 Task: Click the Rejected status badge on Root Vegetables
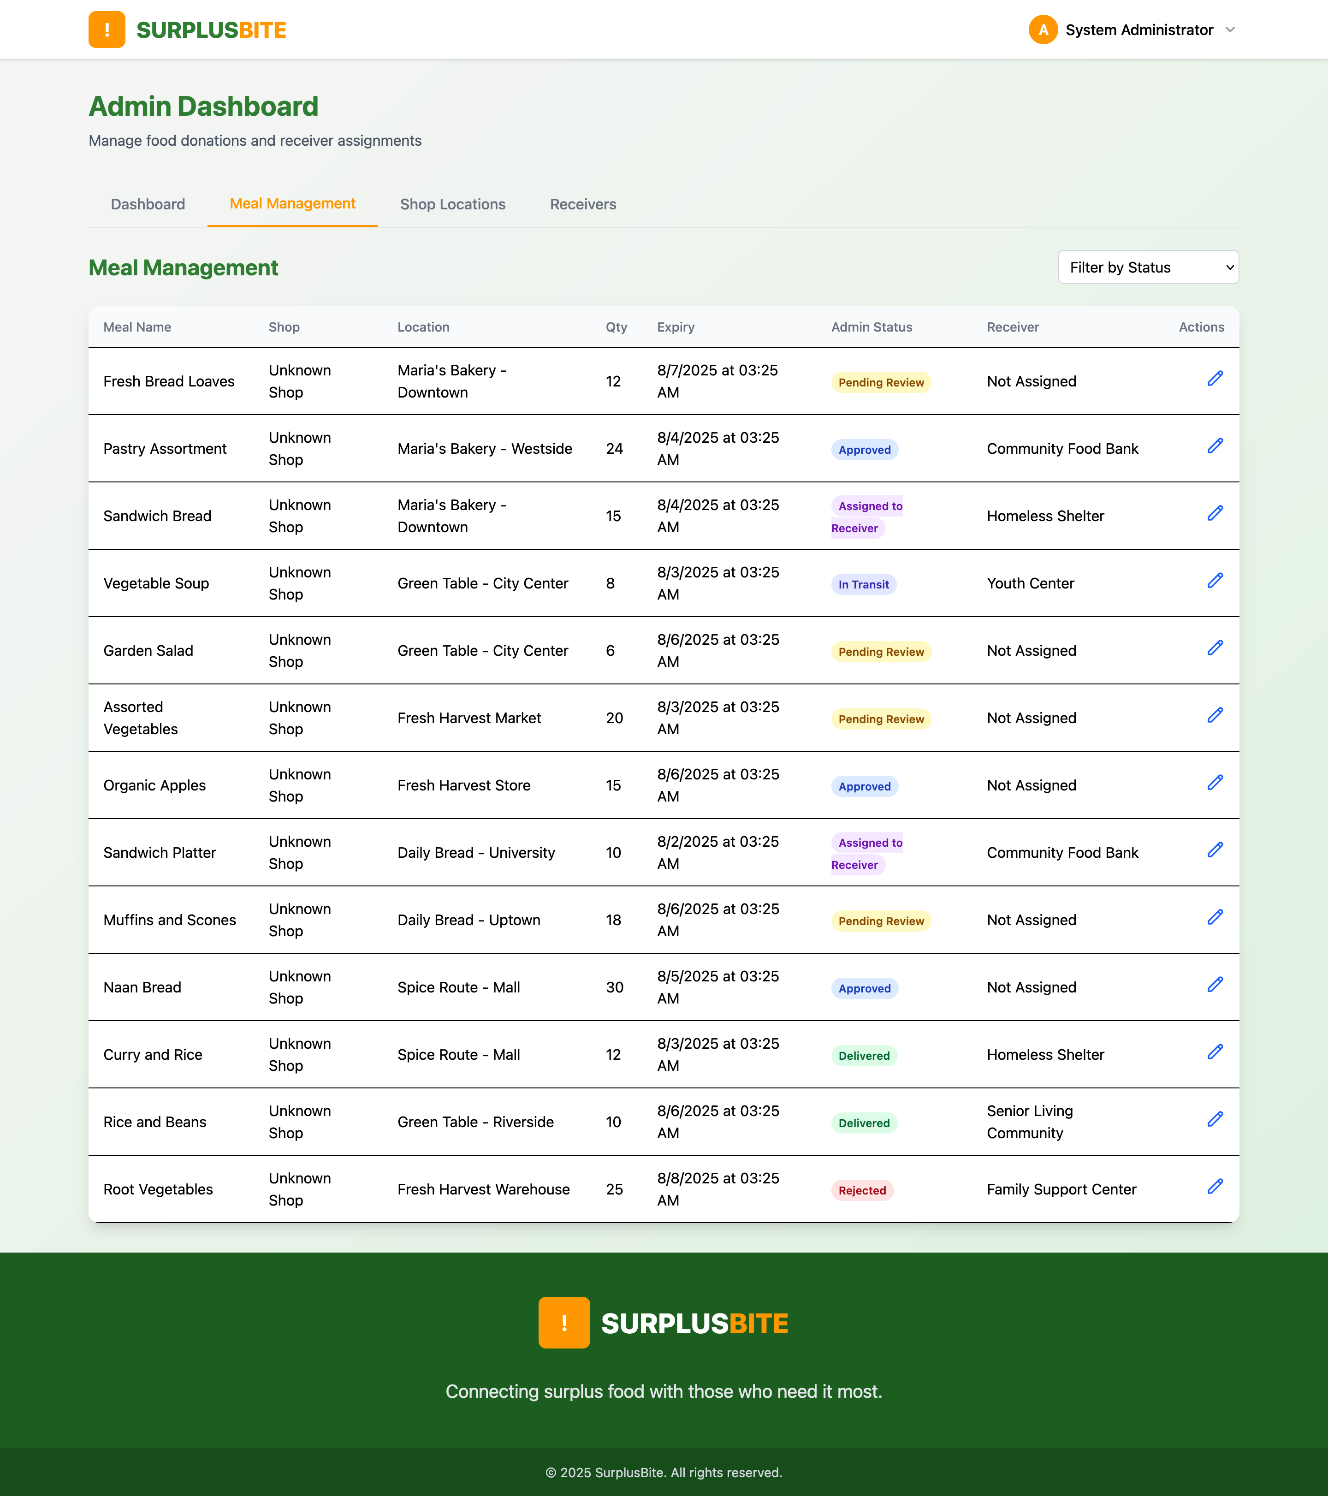click(x=862, y=1190)
